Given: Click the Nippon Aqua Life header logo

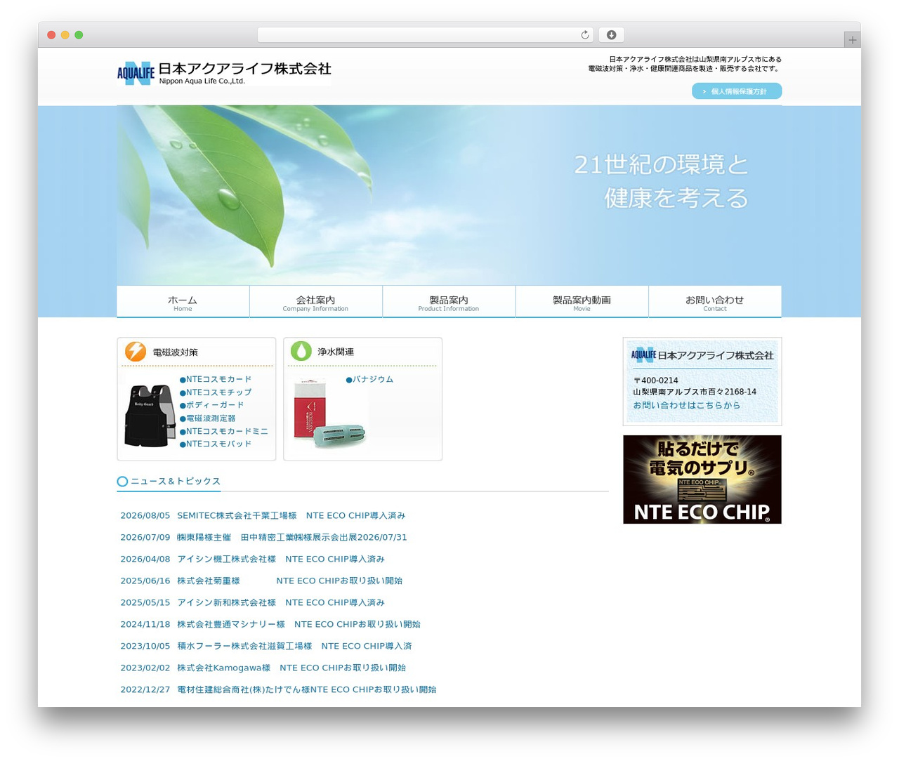Looking at the screenshot, I should tap(224, 73).
